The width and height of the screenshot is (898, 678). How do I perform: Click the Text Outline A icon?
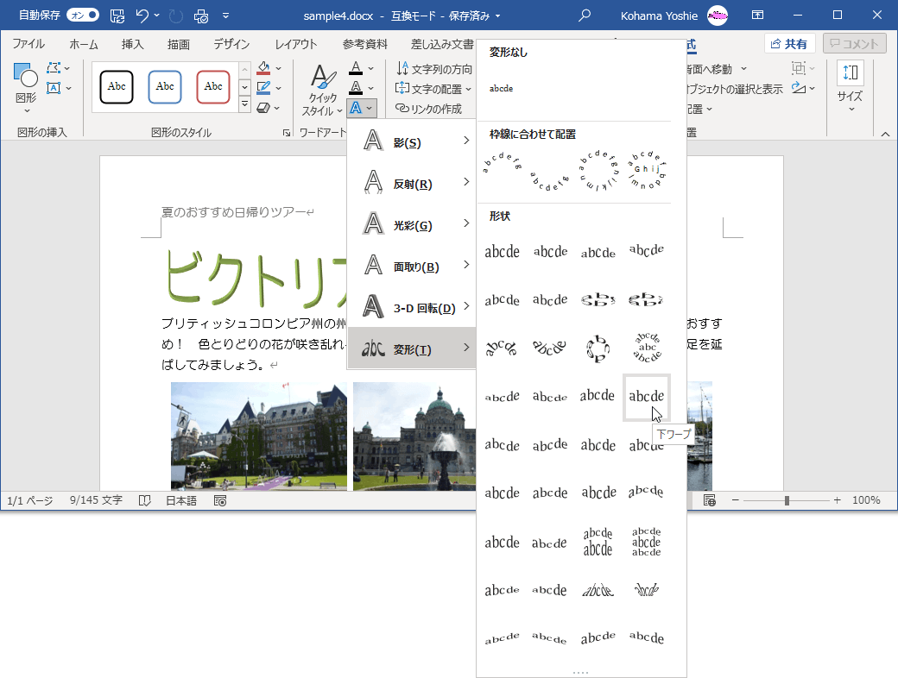(x=356, y=87)
